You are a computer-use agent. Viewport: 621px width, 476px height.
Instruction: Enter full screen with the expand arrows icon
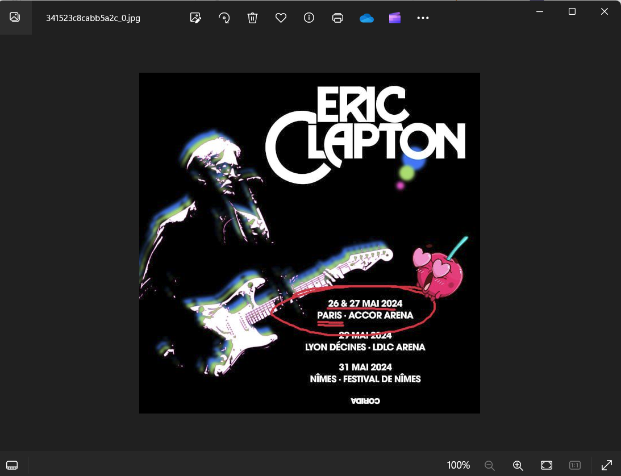(x=606, y=465)
